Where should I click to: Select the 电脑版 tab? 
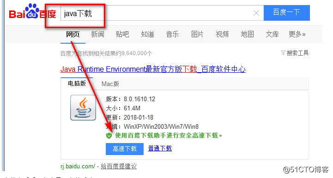pos(77,84)
